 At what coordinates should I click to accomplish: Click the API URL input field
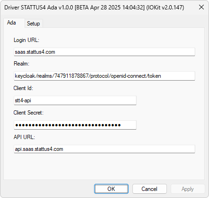click(x=104, y=149)
